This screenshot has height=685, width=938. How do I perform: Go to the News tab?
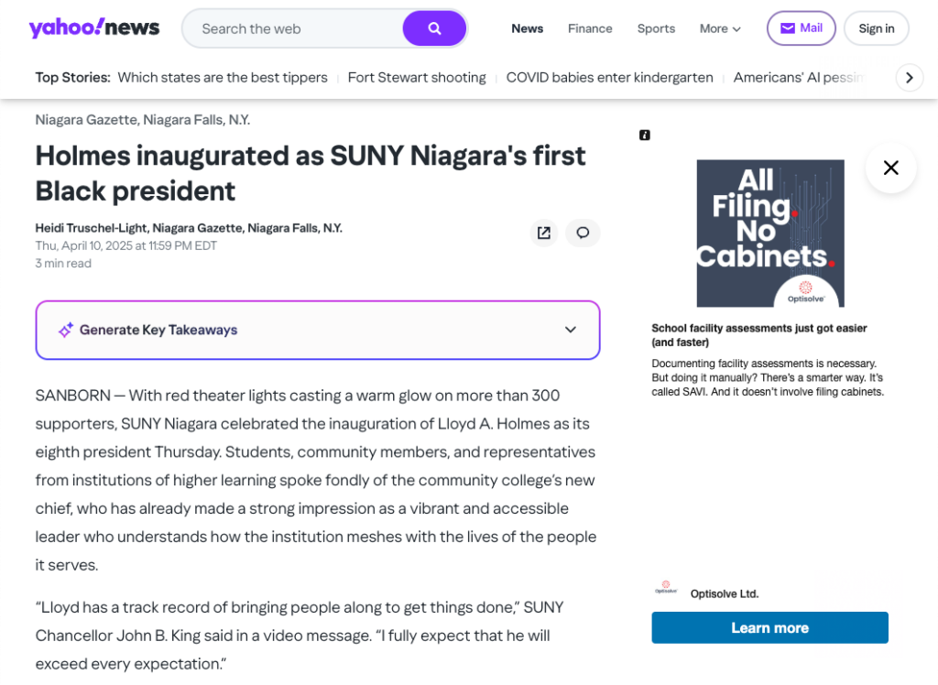tap(527, 28)
